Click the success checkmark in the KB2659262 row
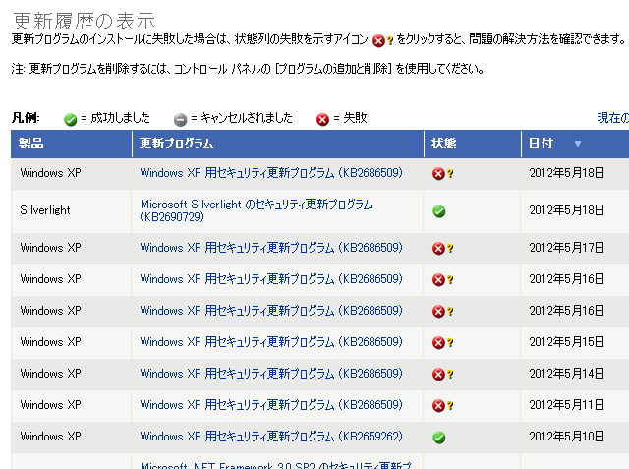Screen dimensions: 629x469 coord(439,437)
